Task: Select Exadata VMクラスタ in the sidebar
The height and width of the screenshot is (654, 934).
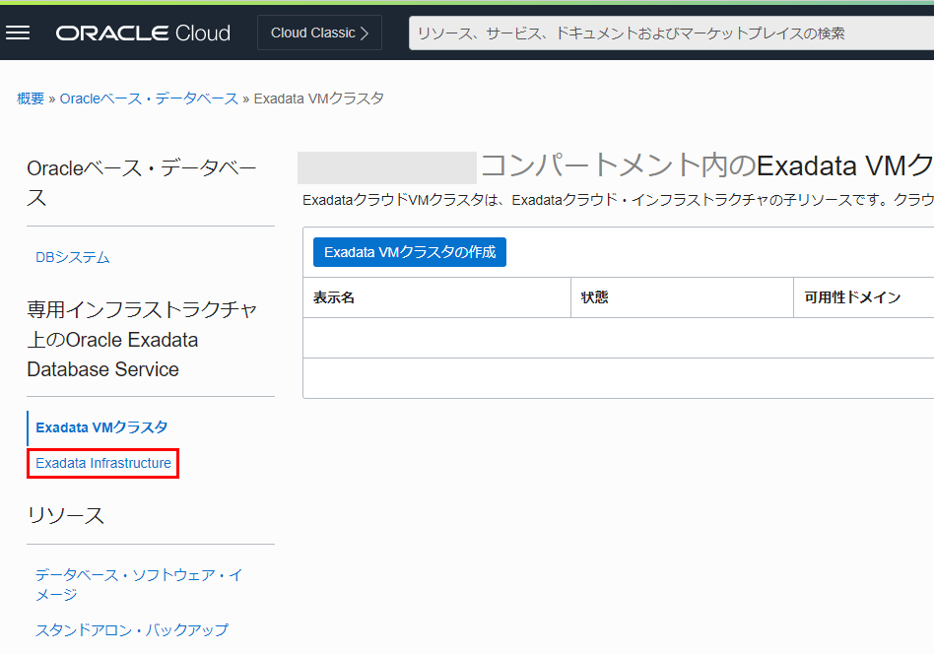Action: (x=101, y=427)
